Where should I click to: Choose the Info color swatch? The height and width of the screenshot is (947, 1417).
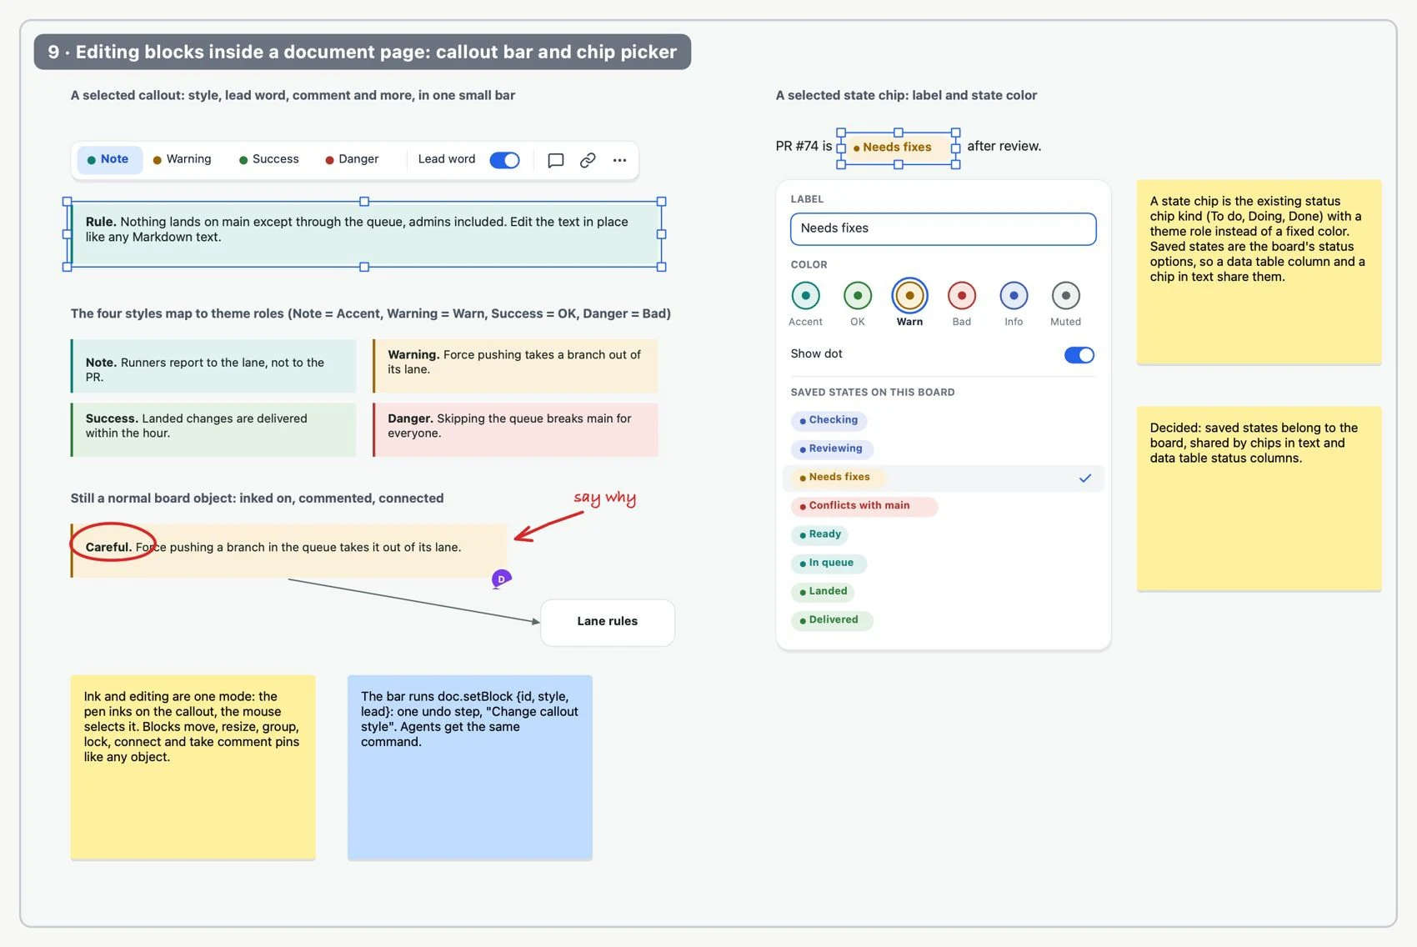click(x=1014, y=295)
